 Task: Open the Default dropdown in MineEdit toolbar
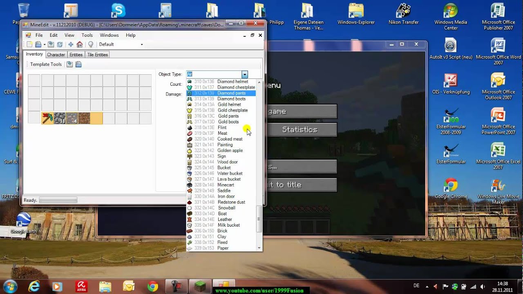click(142, 45)
